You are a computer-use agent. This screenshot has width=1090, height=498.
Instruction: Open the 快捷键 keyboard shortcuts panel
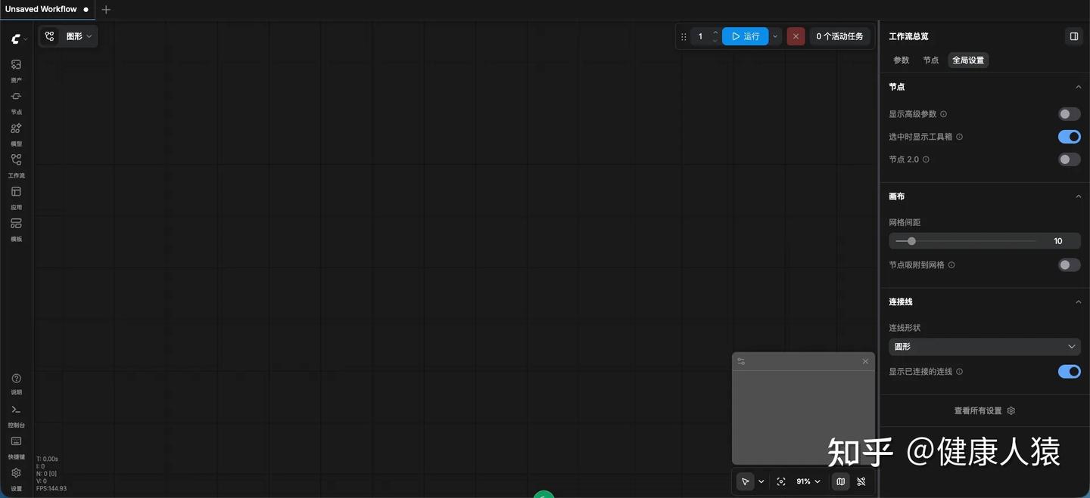16,447
